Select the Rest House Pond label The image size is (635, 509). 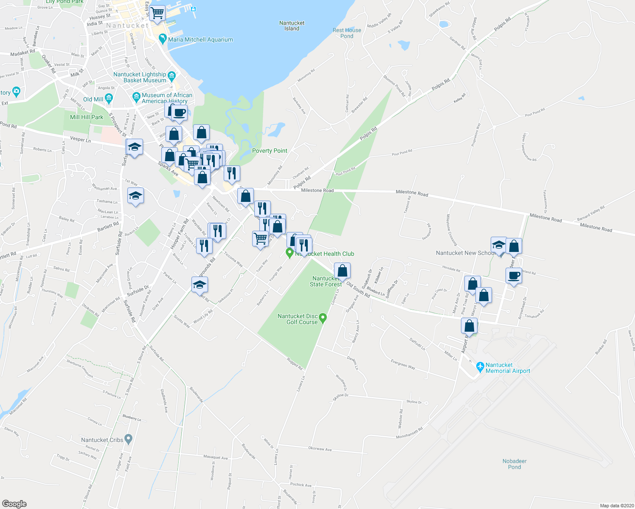347,33
